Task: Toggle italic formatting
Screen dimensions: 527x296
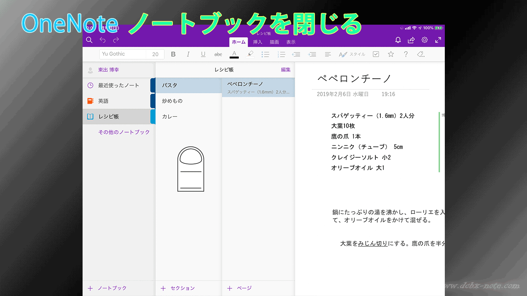Action: point(188,54)
